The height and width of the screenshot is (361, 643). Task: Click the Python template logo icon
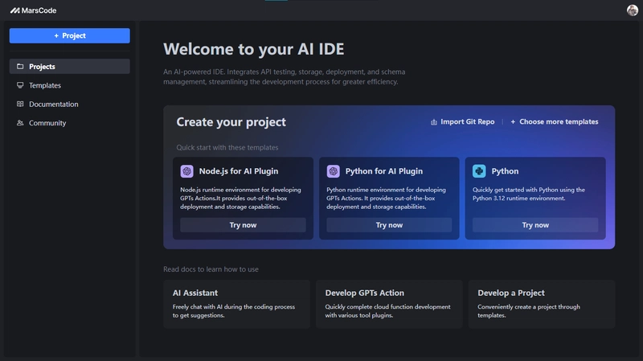coord(479,171)
